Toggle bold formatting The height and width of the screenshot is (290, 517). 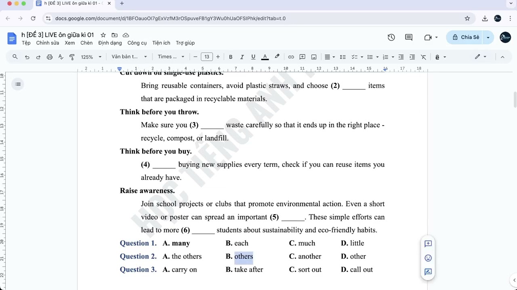231,57
